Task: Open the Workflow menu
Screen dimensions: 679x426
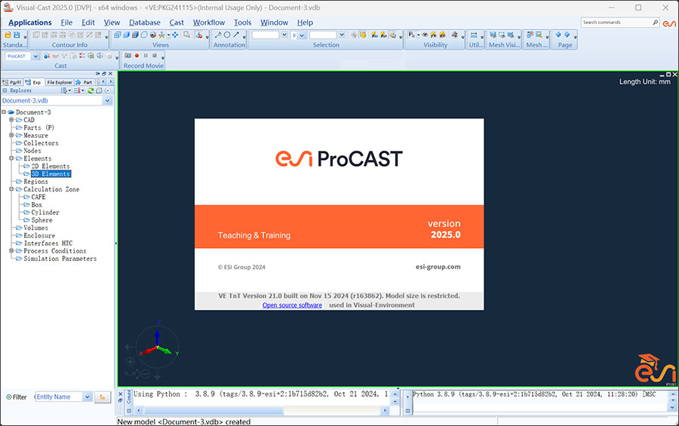Action: pyautogui.click(x=209, y=23)
